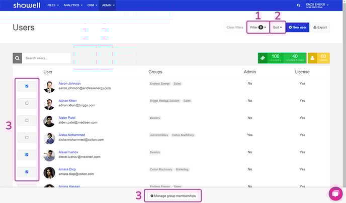Open the chat support bubble

coord(335,193)
